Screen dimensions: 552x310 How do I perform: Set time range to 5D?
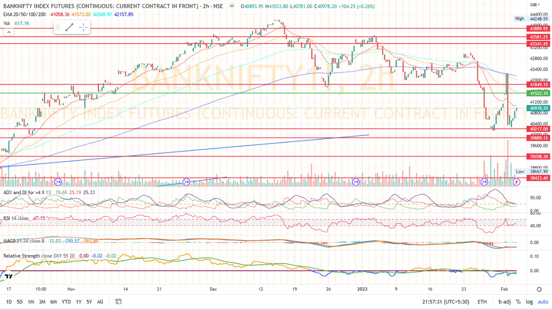[19, 302]
